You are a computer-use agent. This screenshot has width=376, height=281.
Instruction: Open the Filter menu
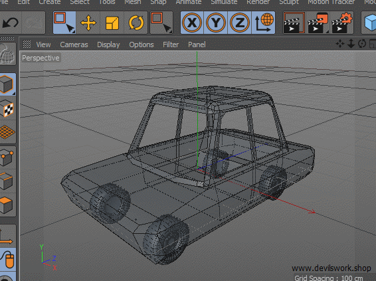coord(171,45)
